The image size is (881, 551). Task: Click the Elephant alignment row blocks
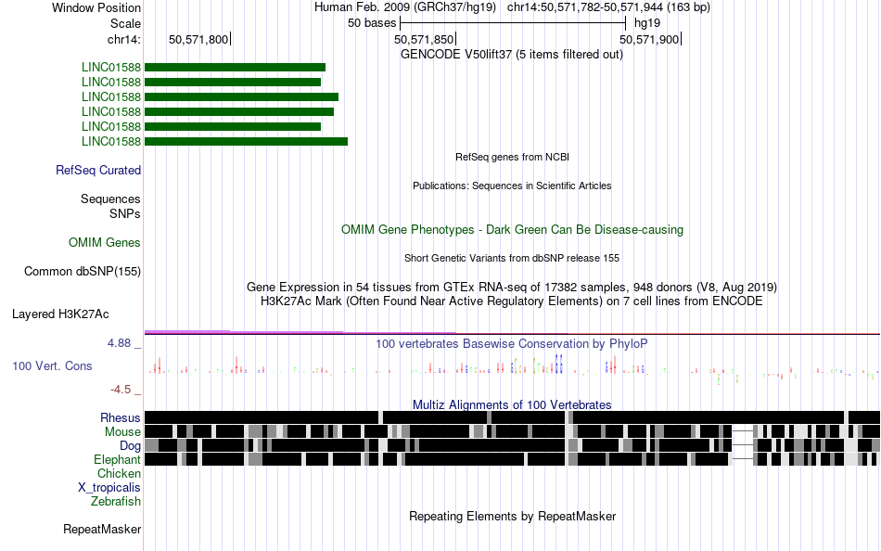point(513,459)
